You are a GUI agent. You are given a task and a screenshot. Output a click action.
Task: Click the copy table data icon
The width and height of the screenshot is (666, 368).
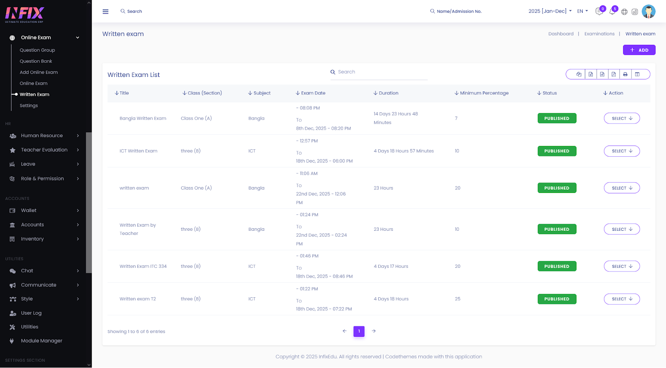579,74
